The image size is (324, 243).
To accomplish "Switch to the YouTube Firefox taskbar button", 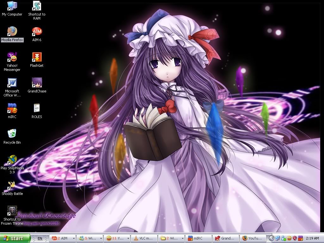I will point(253,238).
